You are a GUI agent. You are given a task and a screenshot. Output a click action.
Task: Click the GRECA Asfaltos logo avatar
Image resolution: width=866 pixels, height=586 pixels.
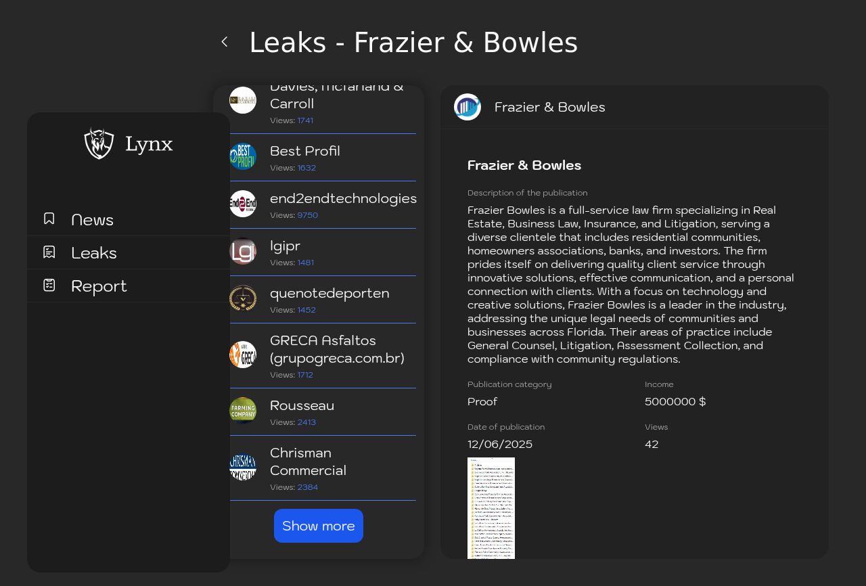243,355
